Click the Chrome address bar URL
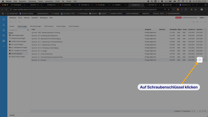208x117 pixels. (x=85, y=10)
